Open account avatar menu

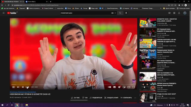click(185, 13)
